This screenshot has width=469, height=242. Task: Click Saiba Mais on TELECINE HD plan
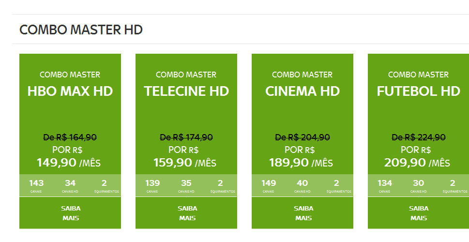(187, 213)
